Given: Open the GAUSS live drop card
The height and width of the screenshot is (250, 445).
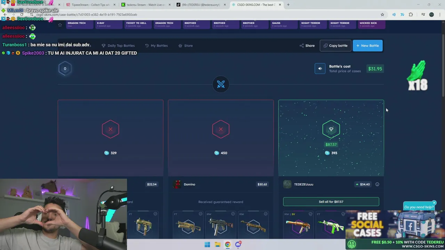Looking at the screenshot, I should (284, 24).
